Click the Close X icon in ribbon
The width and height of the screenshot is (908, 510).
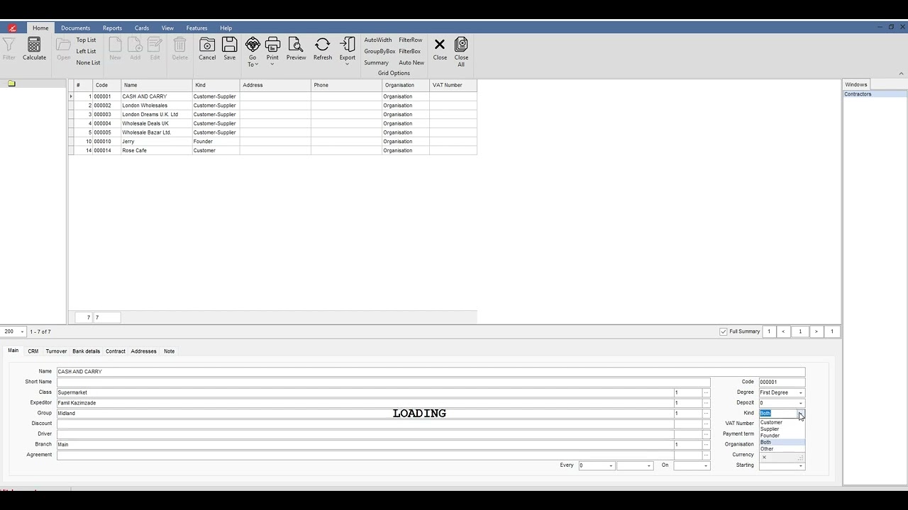tap(440, 45)
